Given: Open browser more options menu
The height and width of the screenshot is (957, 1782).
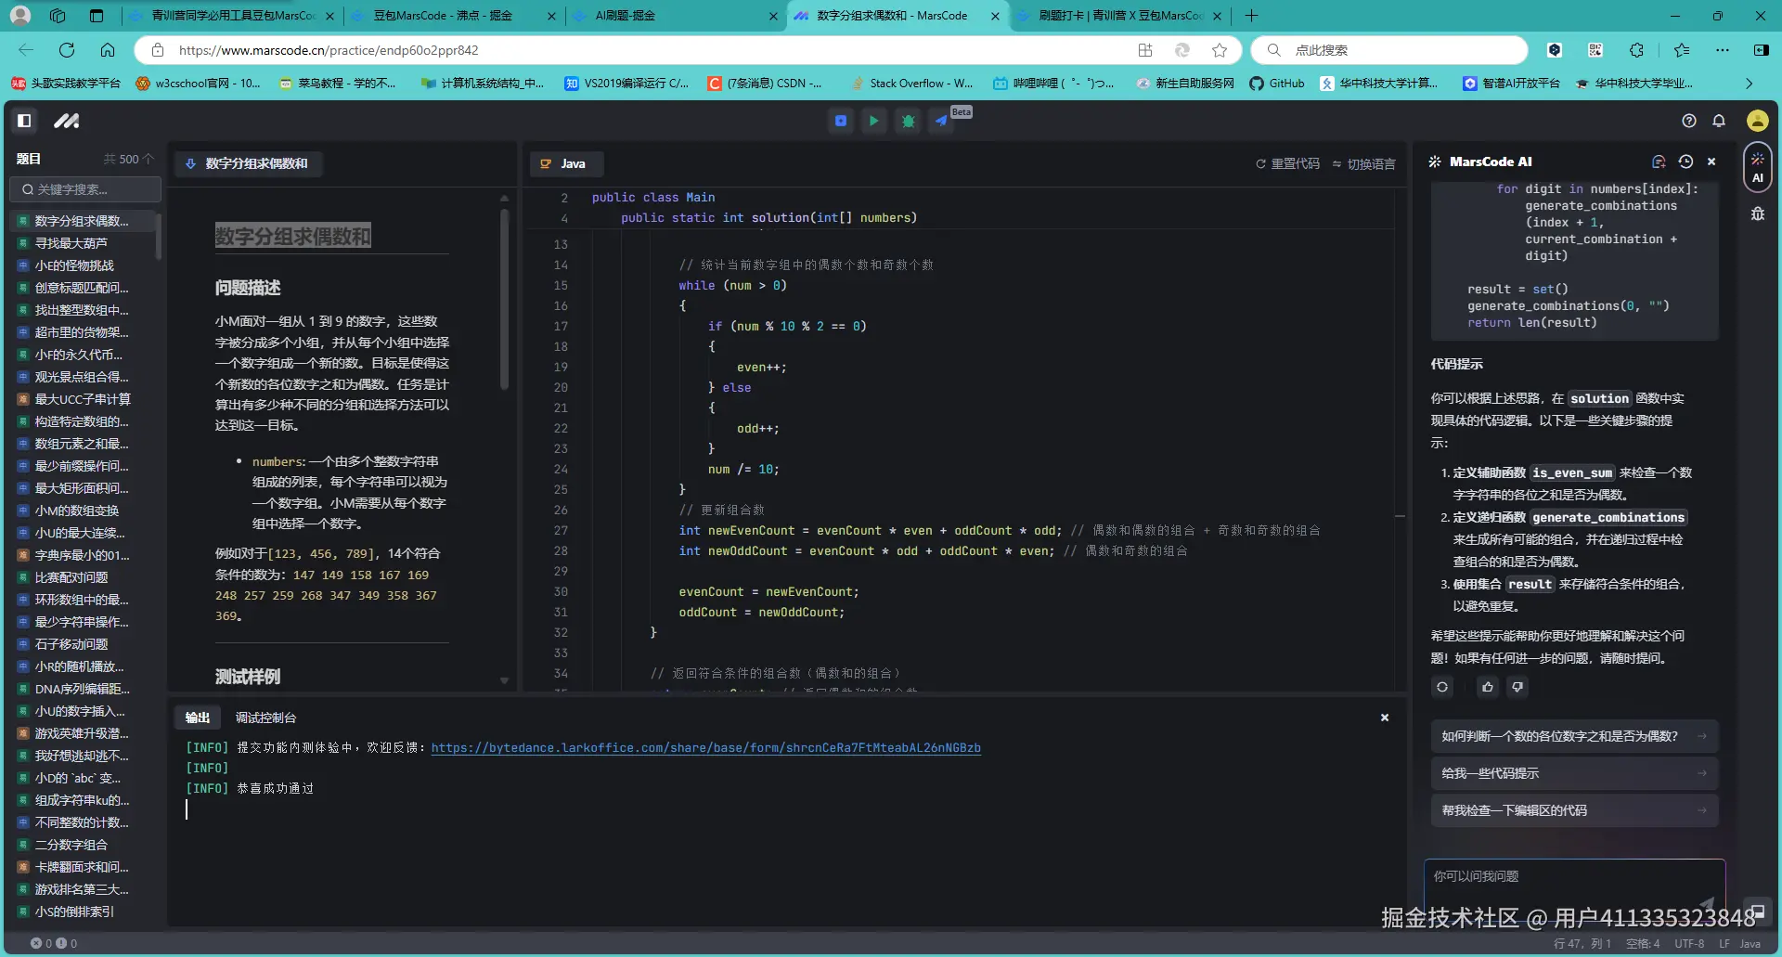Looking at the screenshot, I should coord(1723,50).
